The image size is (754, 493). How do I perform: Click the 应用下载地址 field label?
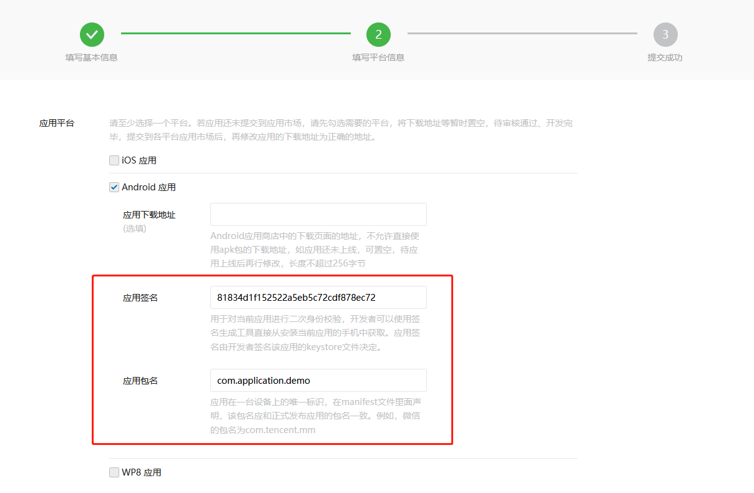[149, 215]
